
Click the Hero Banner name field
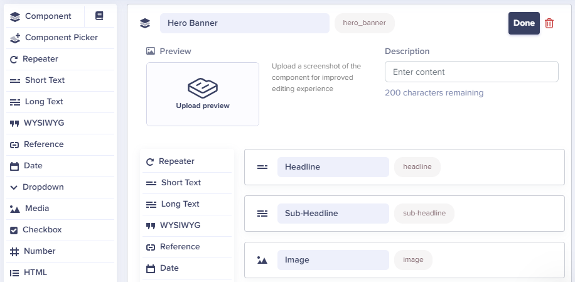pyautogui.click(x=245, y=23)
